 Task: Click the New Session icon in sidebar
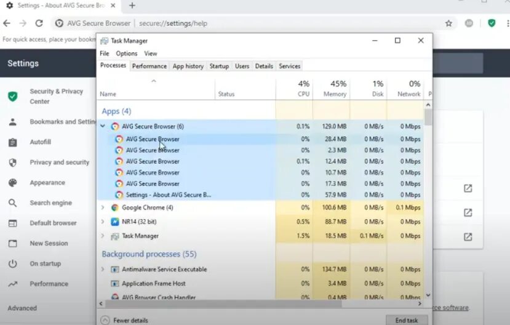13,243
